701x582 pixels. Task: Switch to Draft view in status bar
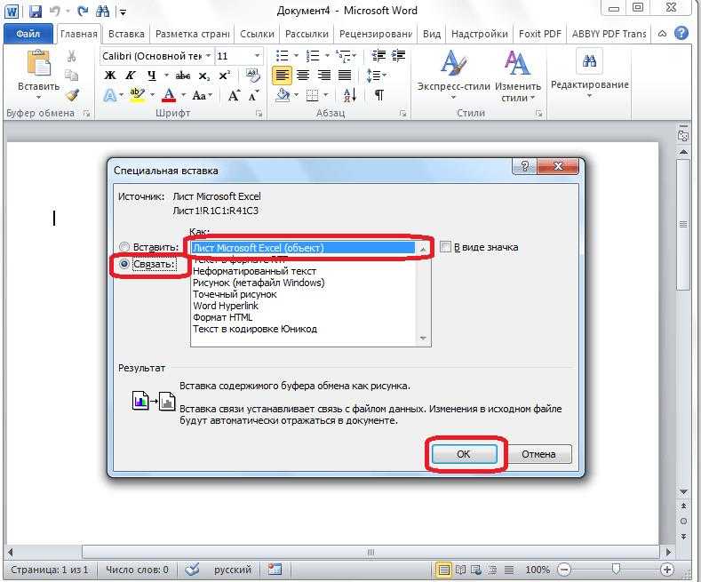pyautogui.click(x=509, y=570)
